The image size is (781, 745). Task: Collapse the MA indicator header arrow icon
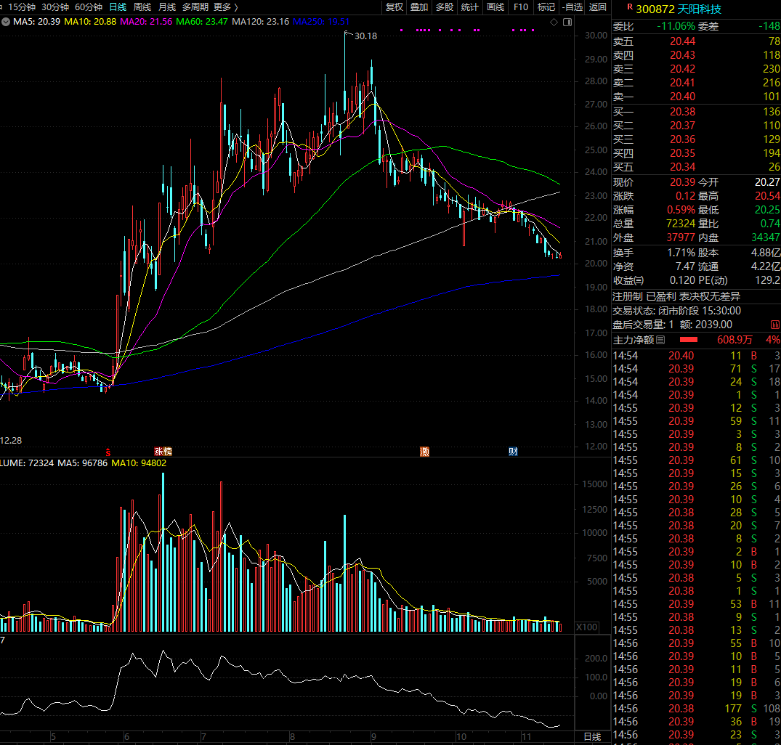tap(6, 22)
